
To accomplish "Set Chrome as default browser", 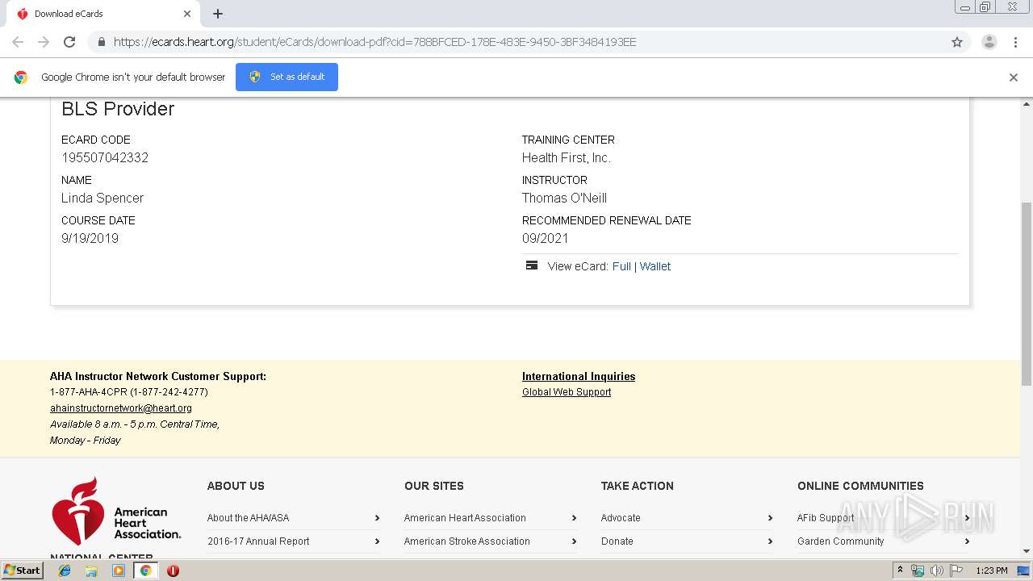I will (x=286, y=77).
